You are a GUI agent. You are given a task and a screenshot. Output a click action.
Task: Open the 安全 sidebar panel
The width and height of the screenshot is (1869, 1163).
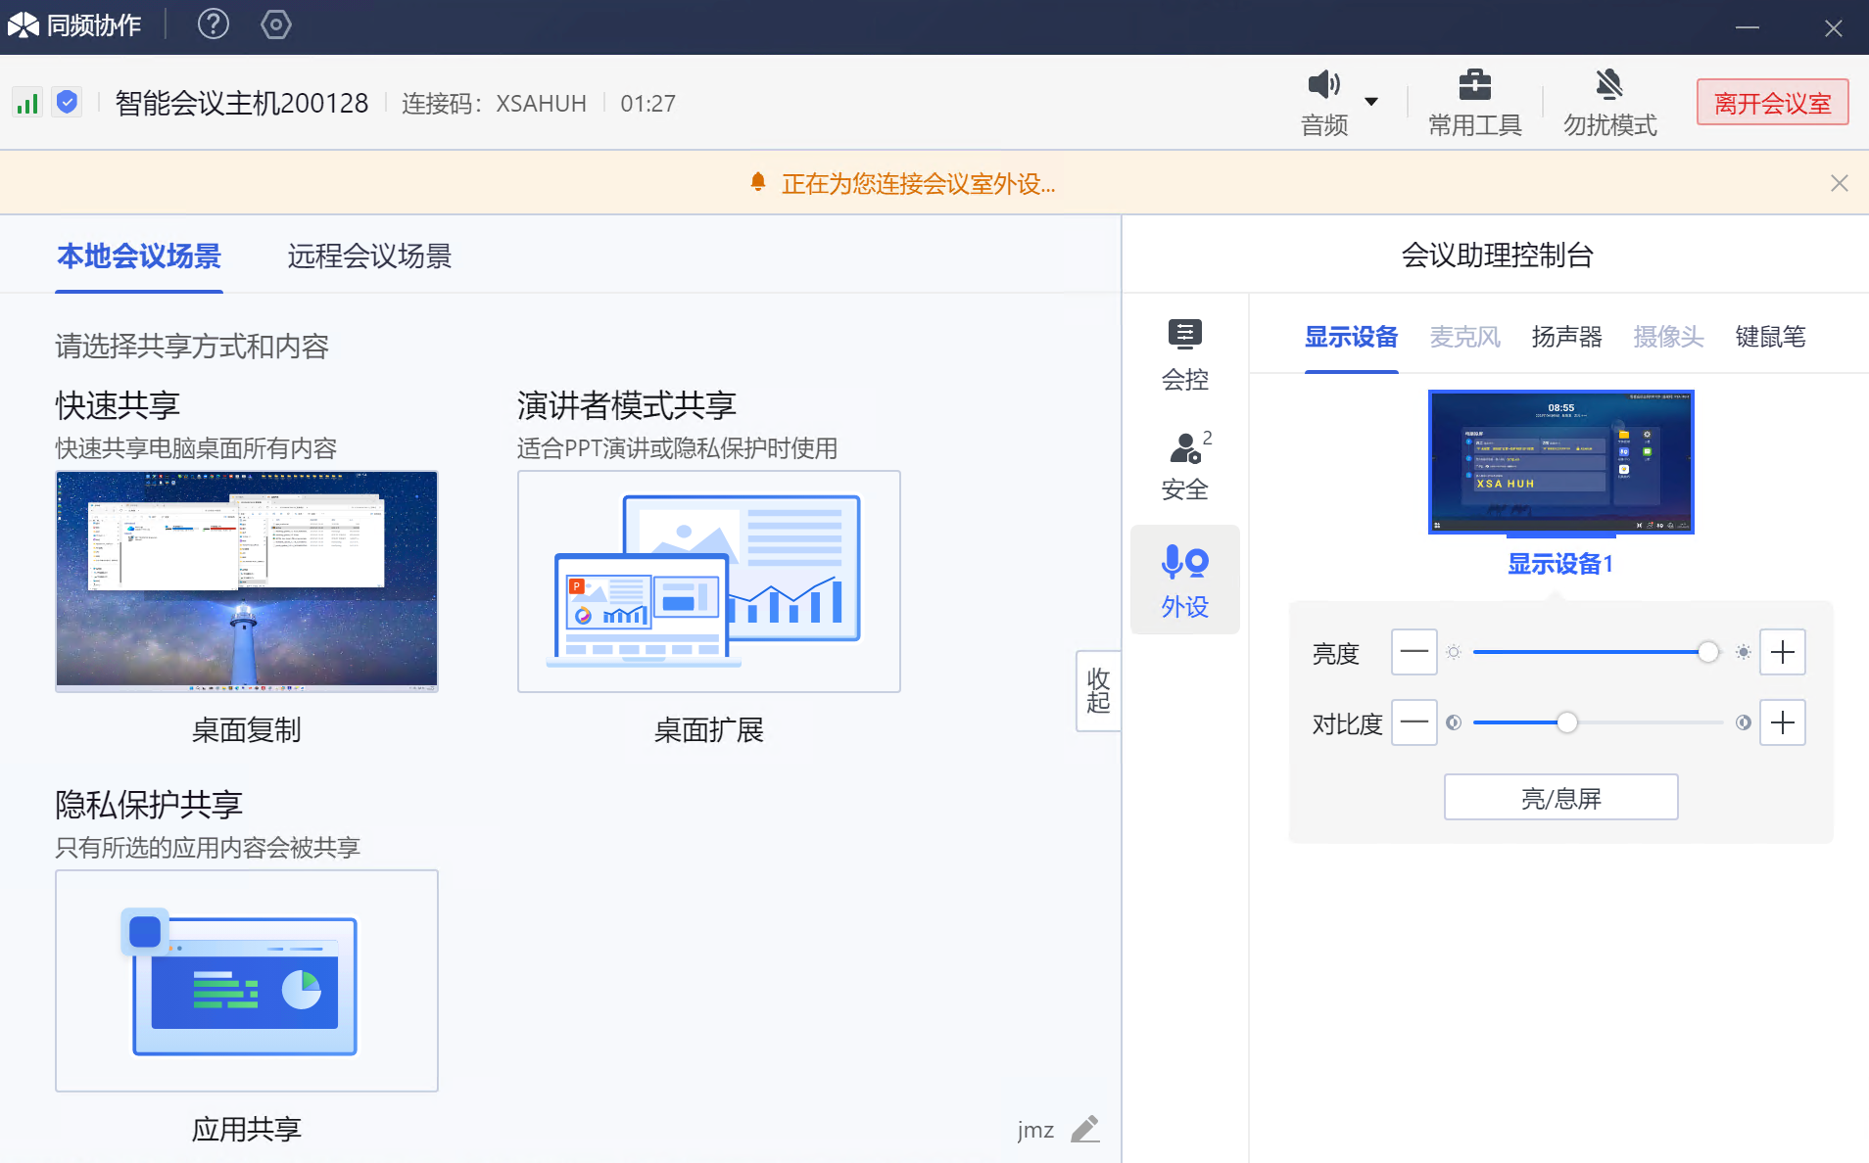[x=1184, y=466]
